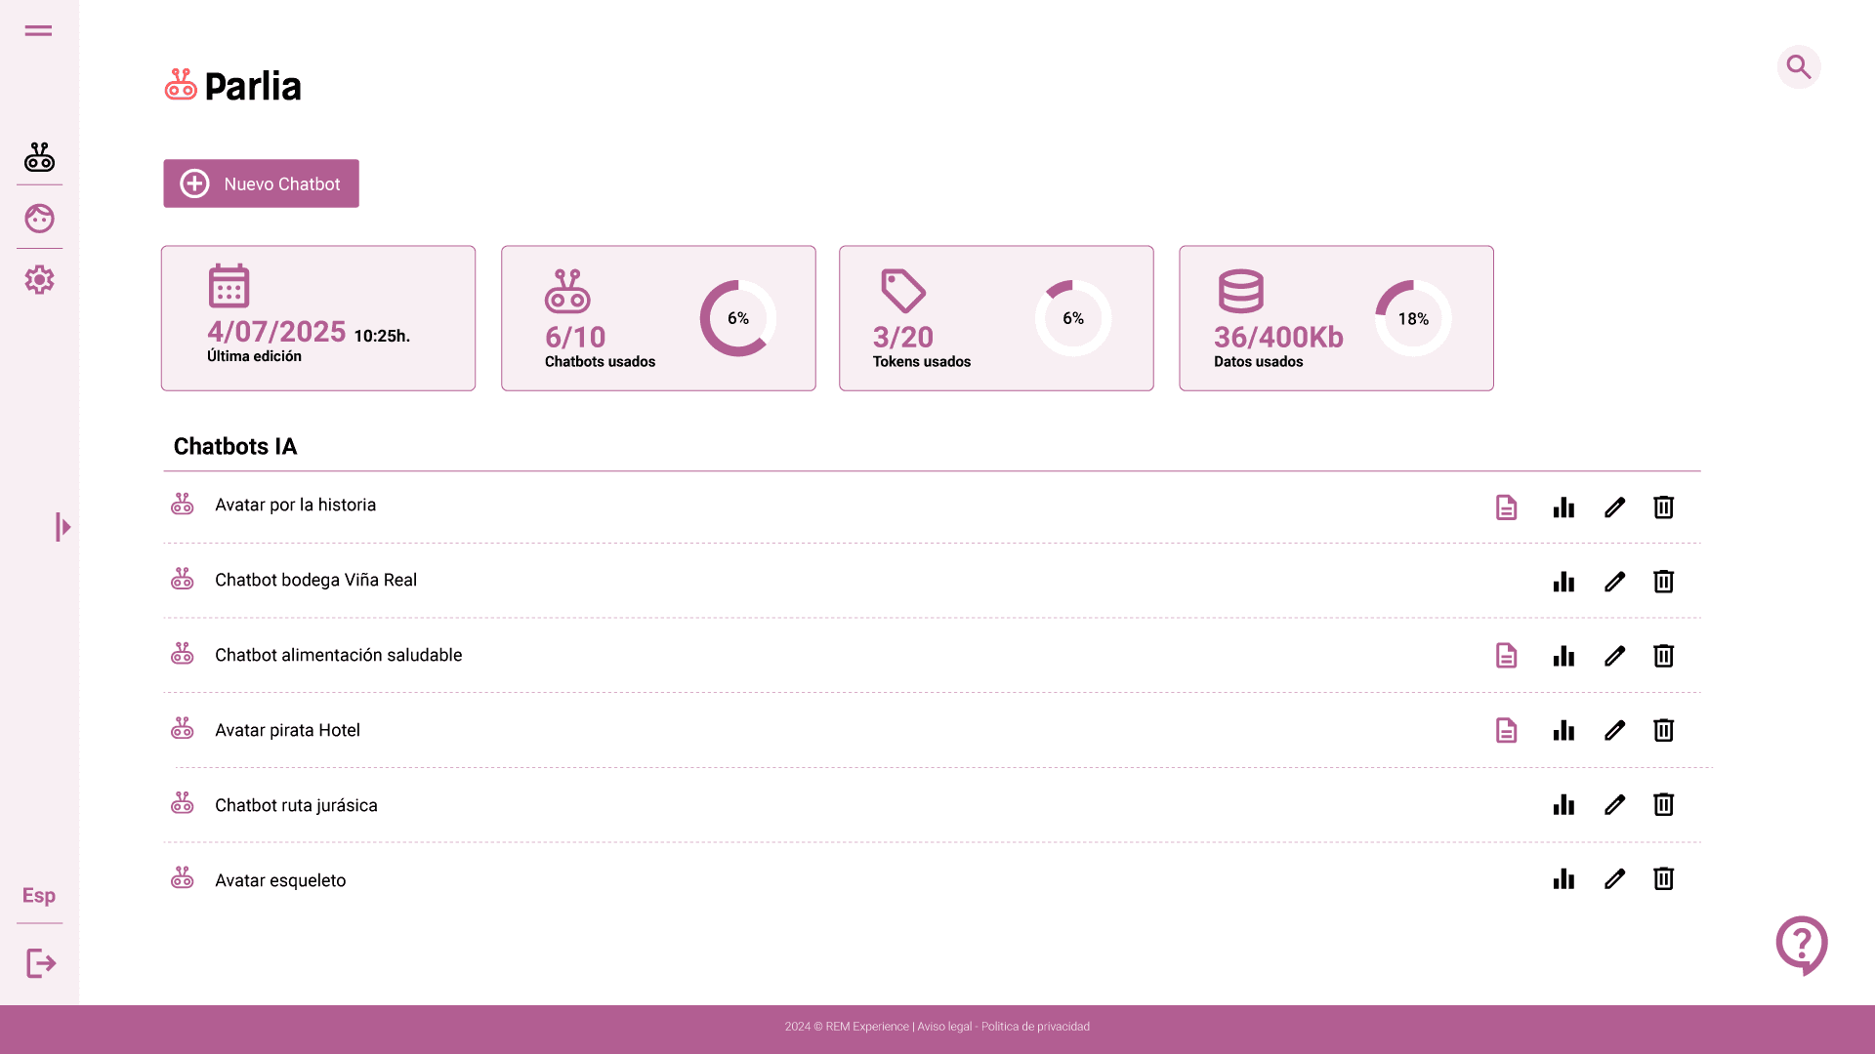The height and width of the screenshot is (1054, 1875).
Task: Delete Avatar pirata Hotel
Action: pyautogui.click(x=1663, y=730)
